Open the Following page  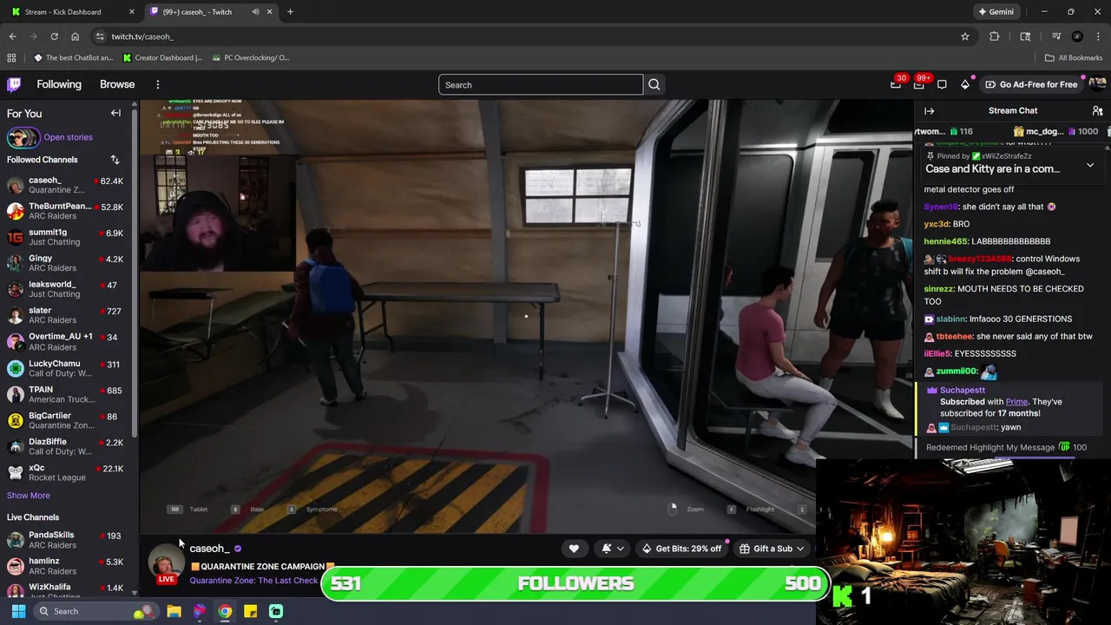[x=59, y=84]
